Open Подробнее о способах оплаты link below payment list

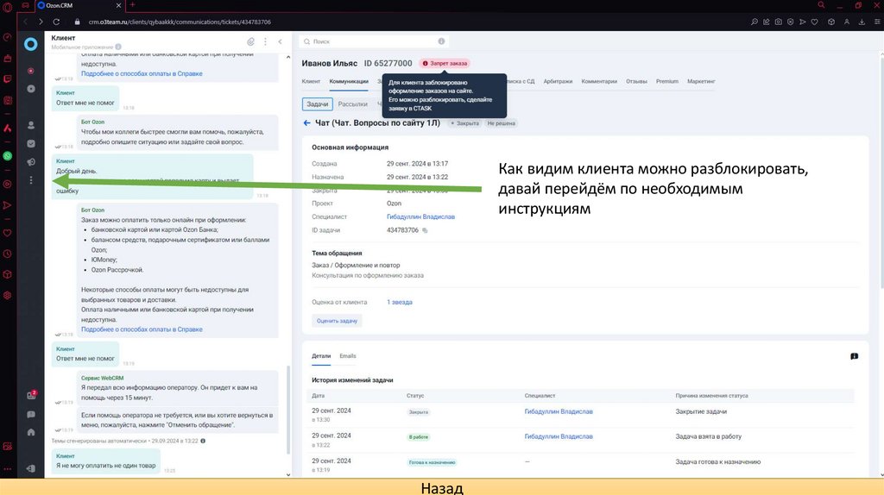[142, 329]
